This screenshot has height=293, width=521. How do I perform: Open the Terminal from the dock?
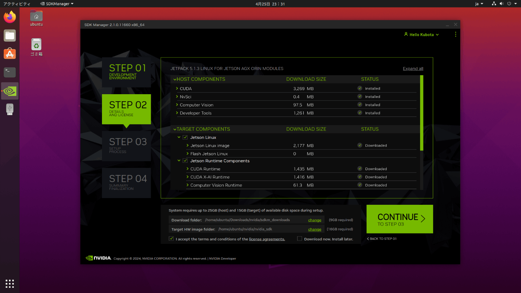[10, 72]
